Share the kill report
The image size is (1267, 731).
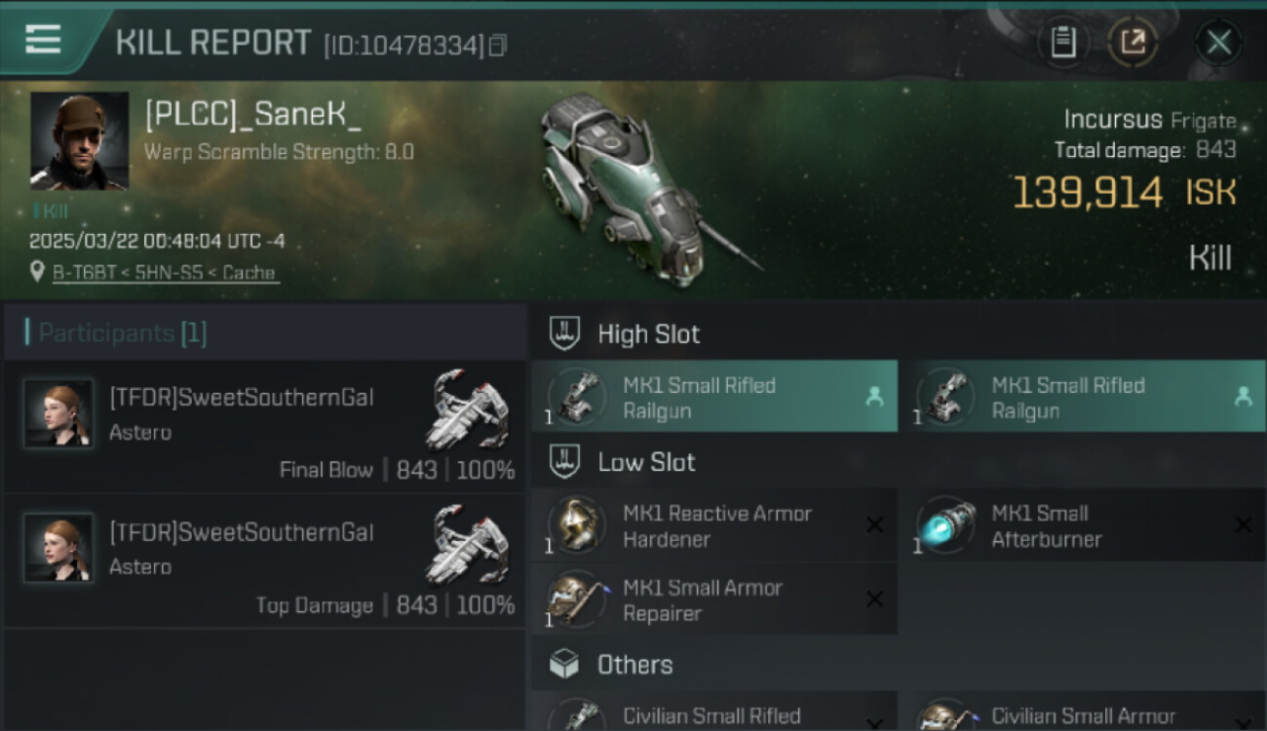pyautogui.click(x=1133, y=42)
